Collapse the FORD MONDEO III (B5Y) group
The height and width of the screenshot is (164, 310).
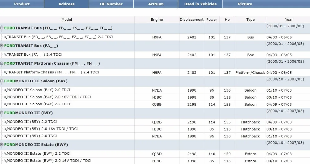pos(2,113)
